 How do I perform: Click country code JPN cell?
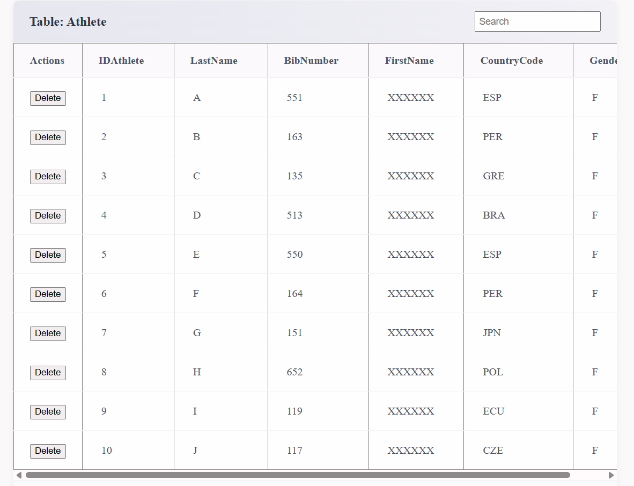(518, 333)
